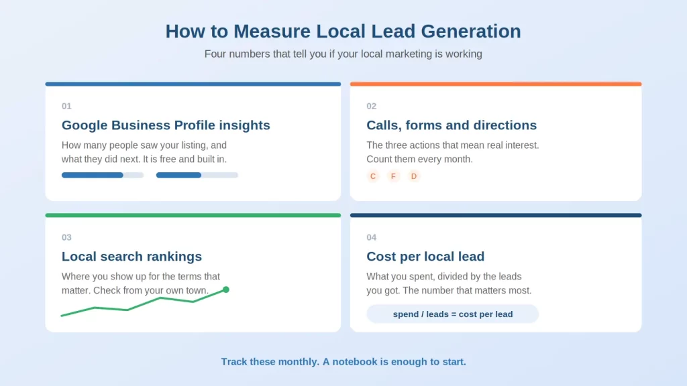687x386 pixels.
Task: Click the card number '02'
Action: 372,106
